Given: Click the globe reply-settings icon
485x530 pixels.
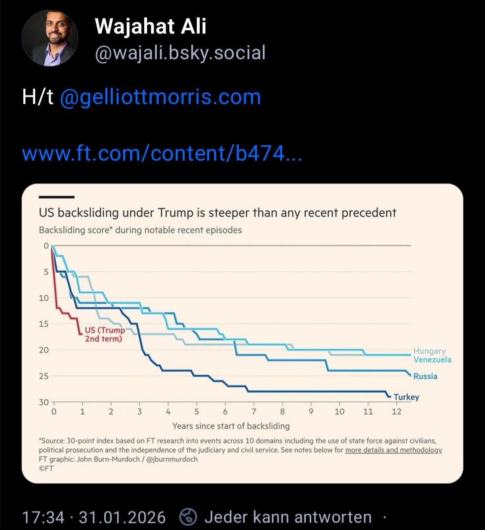Looking at the screenshot, I should pyautogui.click(x=188, y=517).
